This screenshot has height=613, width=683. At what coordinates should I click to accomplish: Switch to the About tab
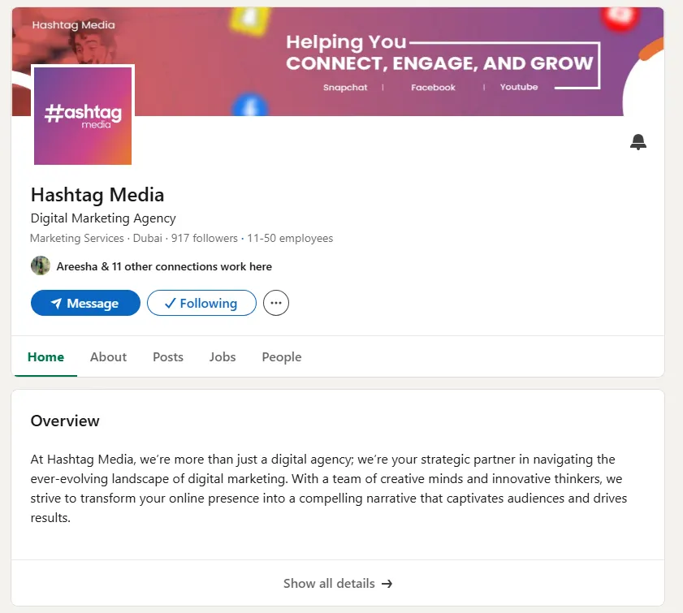pyautogui.click(x=109, y=357)
